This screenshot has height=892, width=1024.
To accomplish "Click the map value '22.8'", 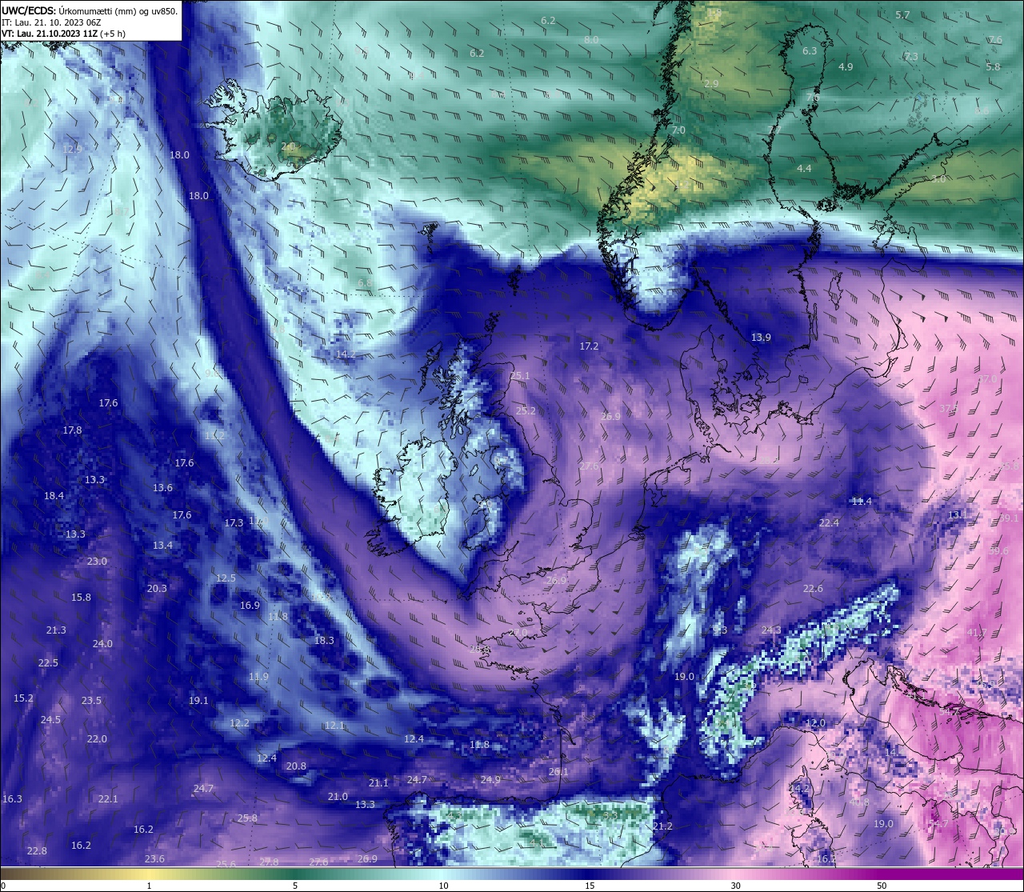I will 37,851.
